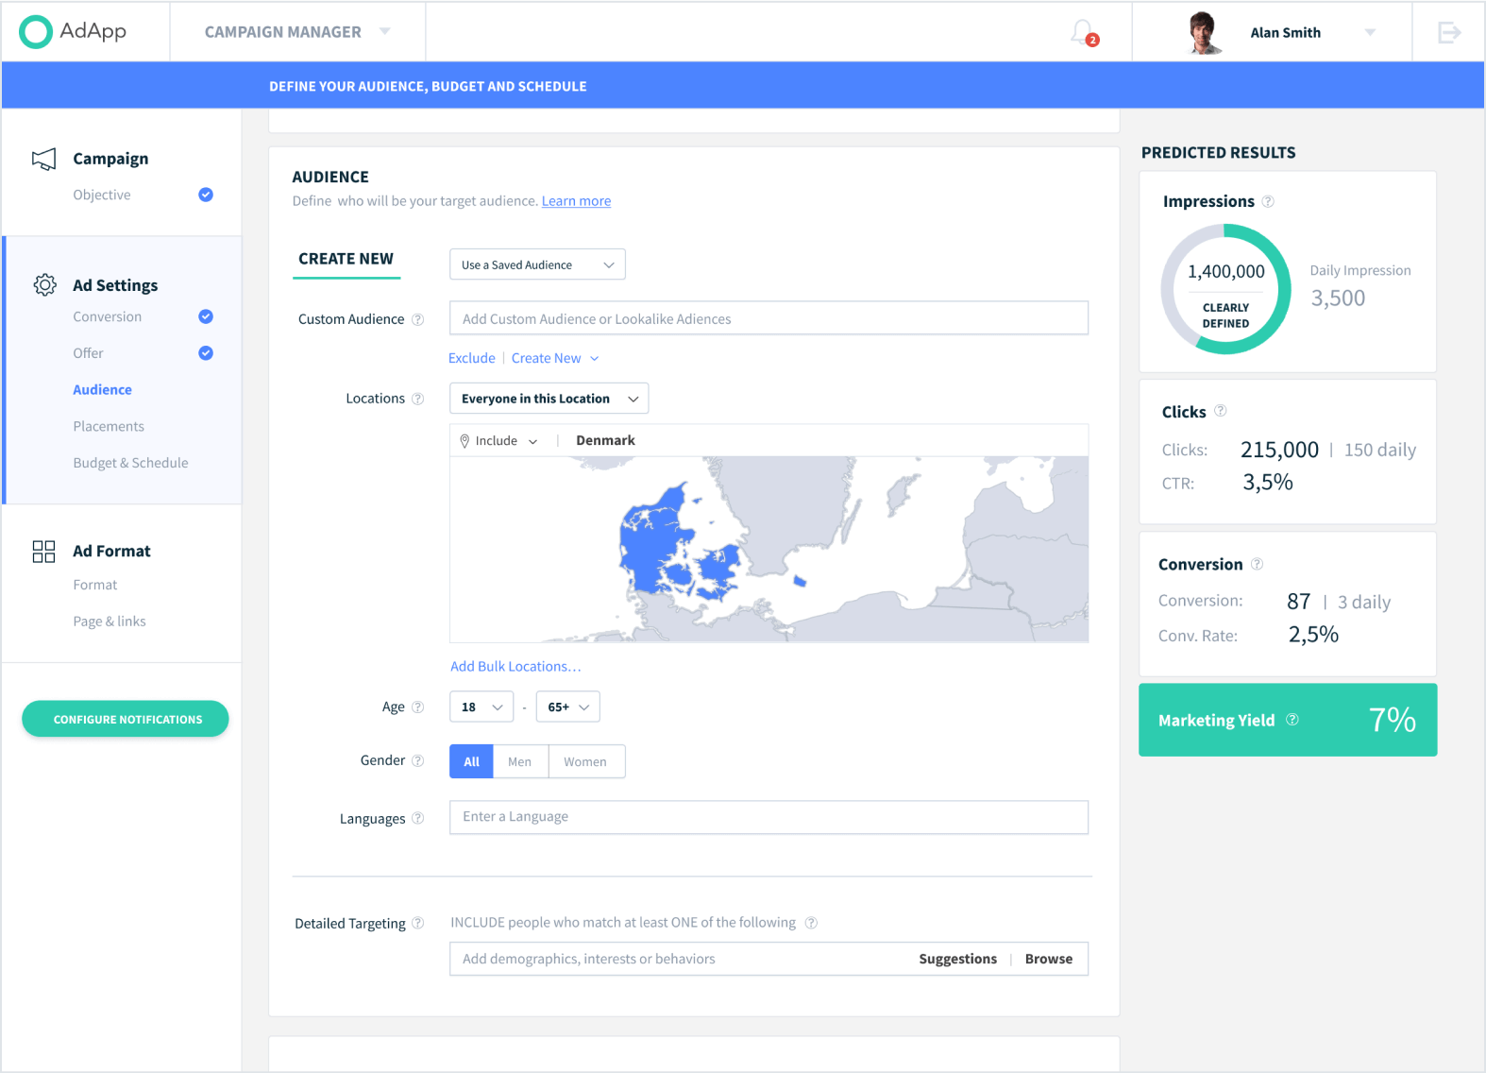Viewport: 1486px width, 1073px height.
Task: Click the Ad Settings gear icon
Action: pyautogui.click(x=44, y=284)
